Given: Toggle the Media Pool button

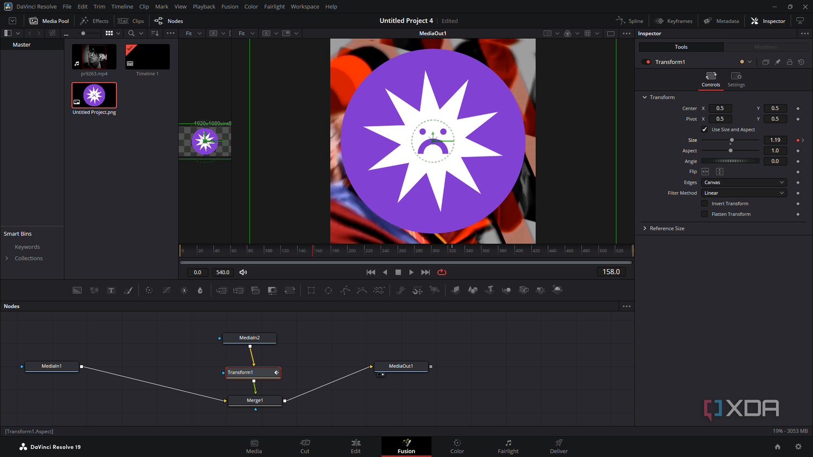Looking at the screenshot, I should coord(49,21).
